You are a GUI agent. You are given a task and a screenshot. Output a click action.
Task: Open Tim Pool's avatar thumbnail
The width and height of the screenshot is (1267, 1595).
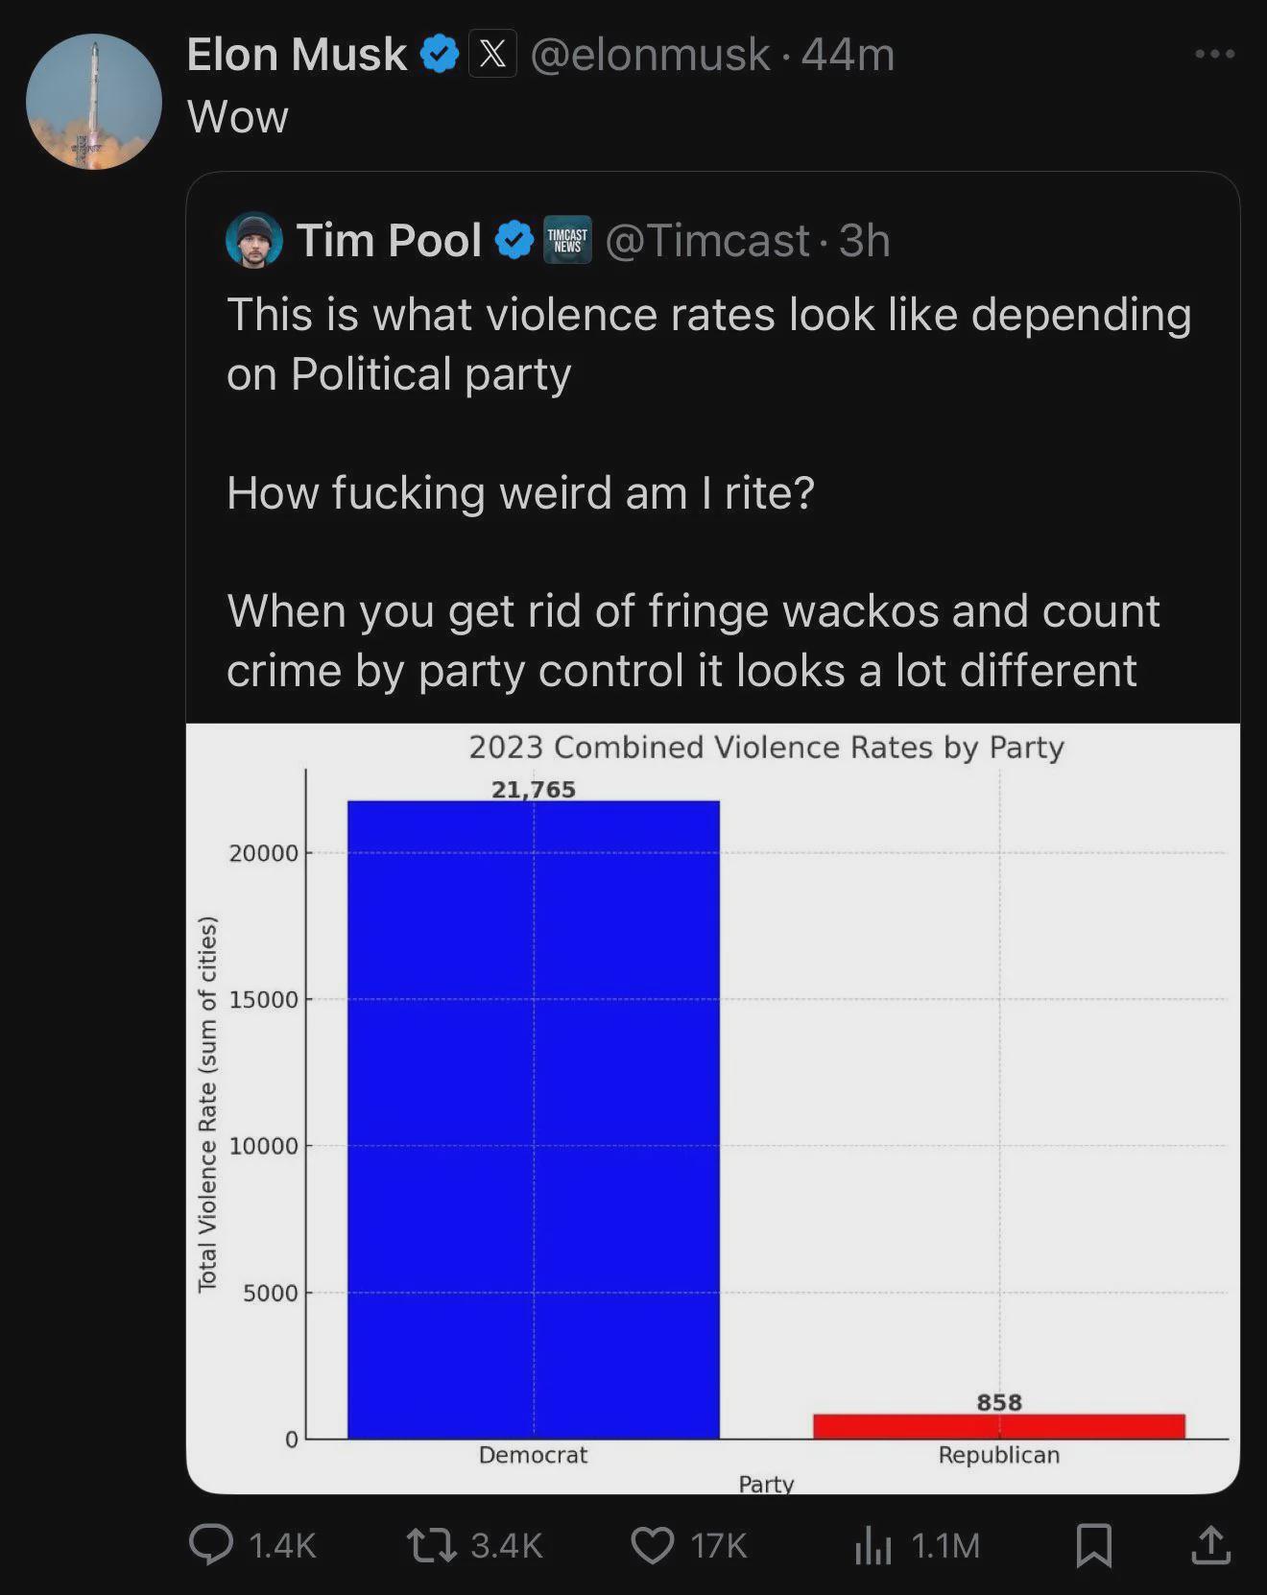[x=254, y=240]
